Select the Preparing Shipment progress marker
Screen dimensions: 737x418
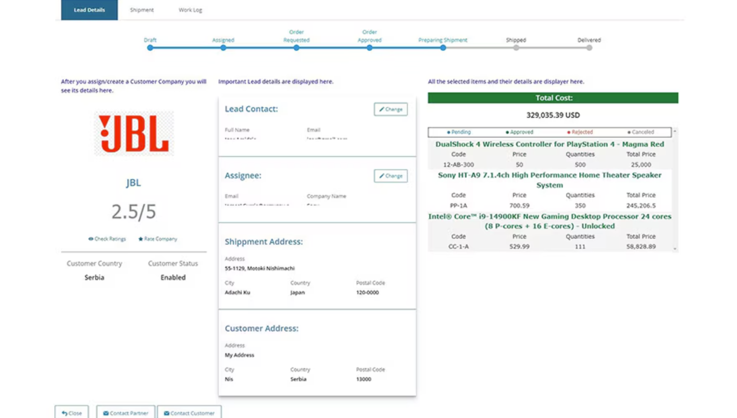click(x=443, y=48)
